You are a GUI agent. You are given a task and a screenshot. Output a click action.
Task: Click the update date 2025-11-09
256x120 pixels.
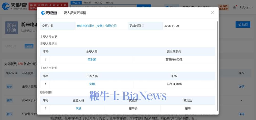click(x=172, y=26)
